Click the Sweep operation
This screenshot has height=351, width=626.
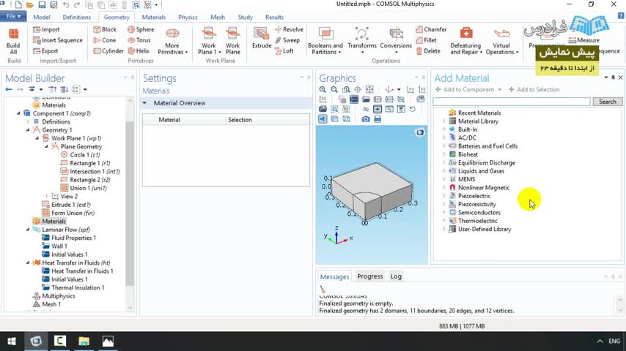(x=287, y=40)
